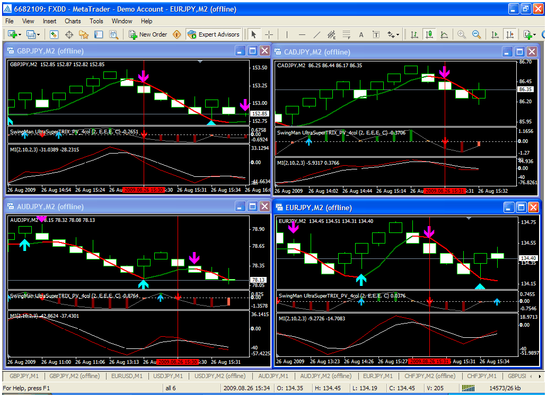
Task: Select the Crosshair tool
Action: (x=269, y=34)
